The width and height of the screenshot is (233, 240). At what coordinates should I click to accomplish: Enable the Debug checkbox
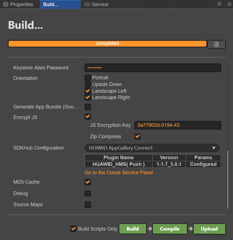(88, 193)
